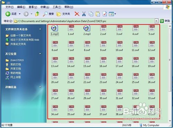Image resolution: width=173 pixels, height=128 pixels.
Task: Collapse the File and Folder Tasks panel
Action: [40, 29]
